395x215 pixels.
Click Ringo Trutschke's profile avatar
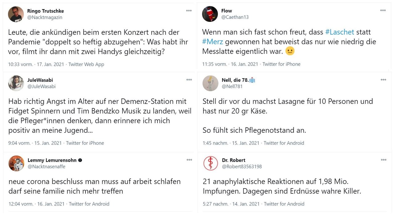16,14
